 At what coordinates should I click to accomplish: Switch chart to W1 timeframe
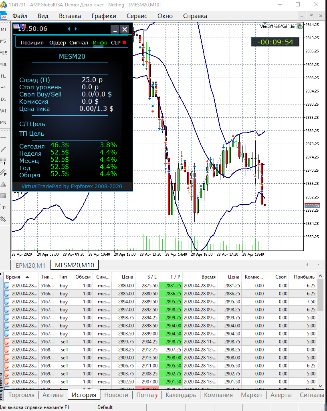click(3, 111)
